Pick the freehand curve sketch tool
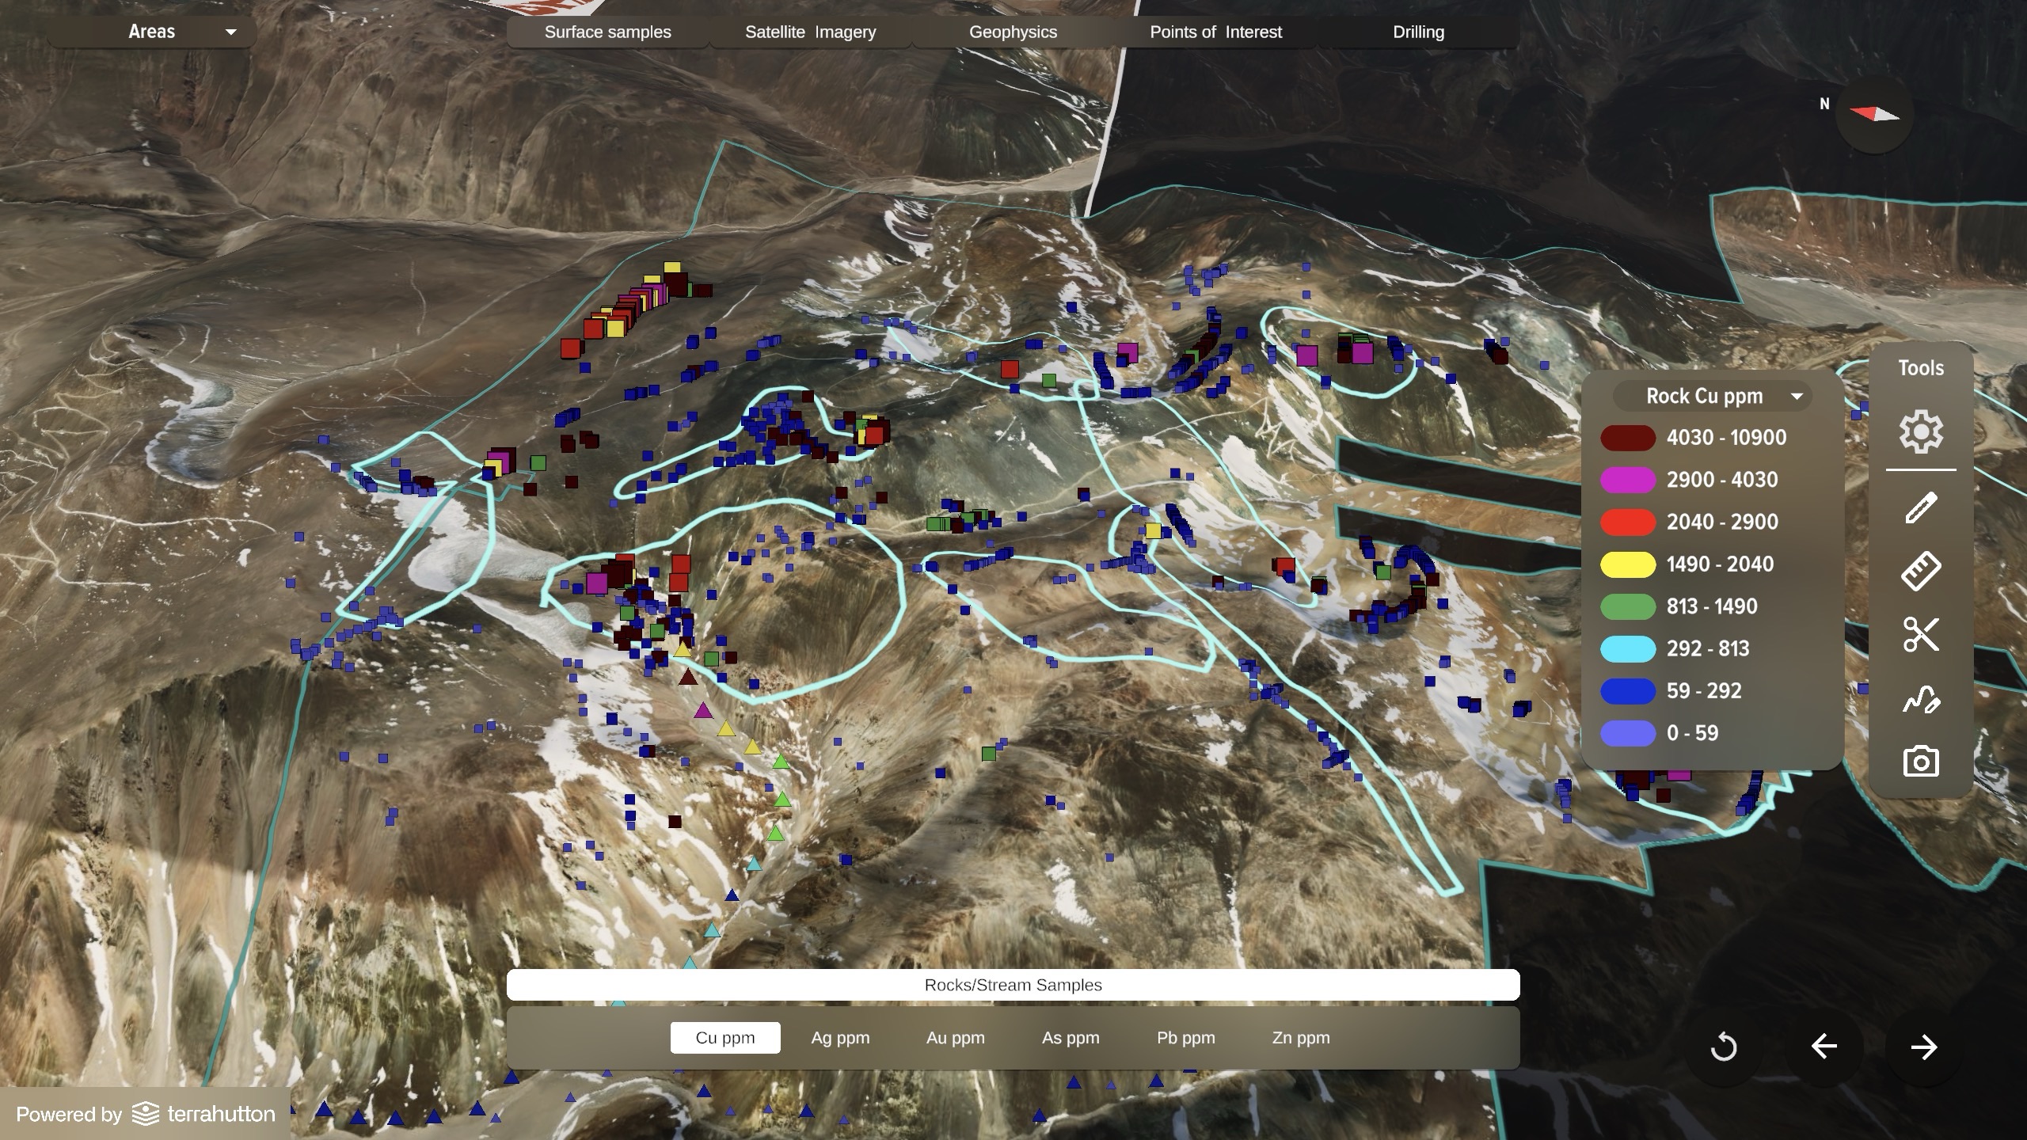 pos(1920,700)
